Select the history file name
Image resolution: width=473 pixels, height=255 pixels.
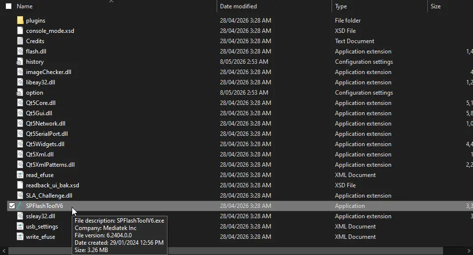(x=35, y=62)
